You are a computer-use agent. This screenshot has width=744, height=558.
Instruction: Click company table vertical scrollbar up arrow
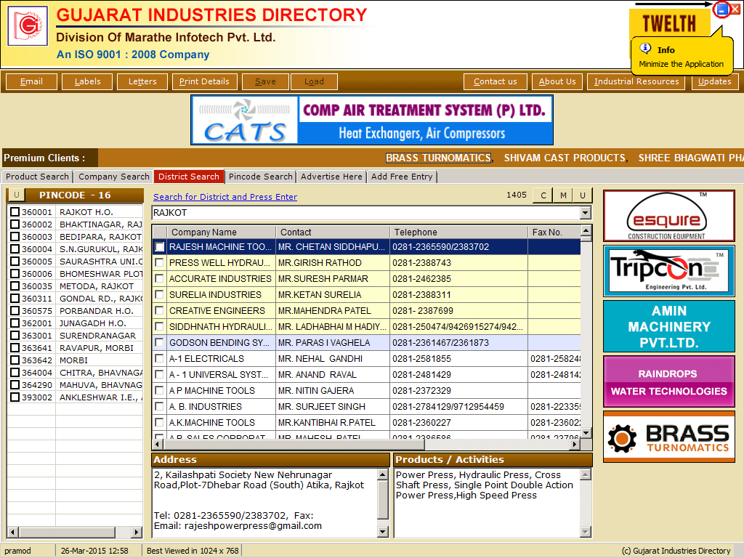pyautogui.click(x=586, y=230)
